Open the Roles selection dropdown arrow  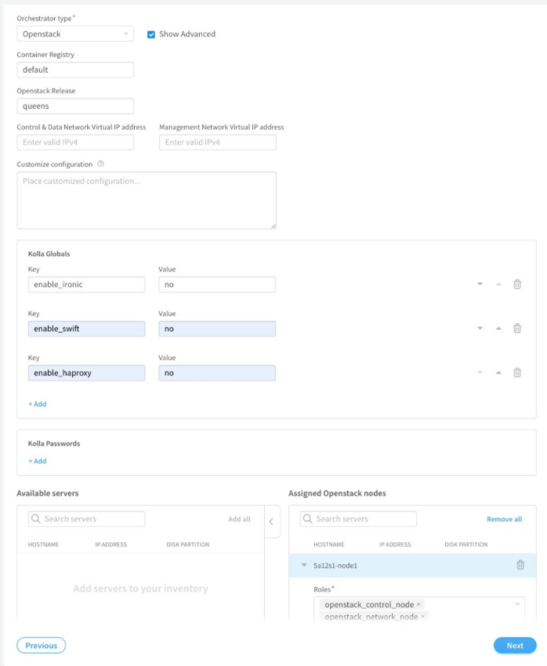[x=517, y=604]
